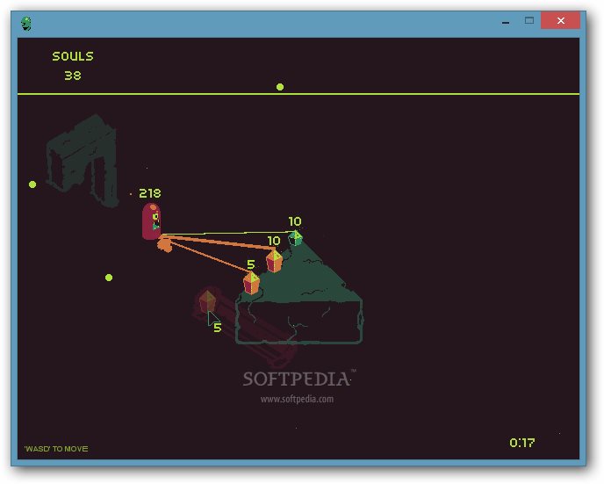Click the red hooded player character
Screen dimensions: 604x484
pos(152,221)
